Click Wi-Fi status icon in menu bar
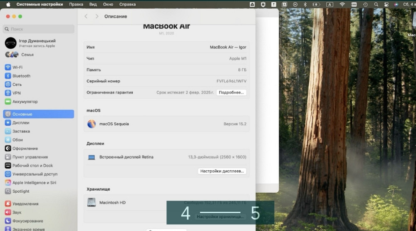 (x=342, y=4)
